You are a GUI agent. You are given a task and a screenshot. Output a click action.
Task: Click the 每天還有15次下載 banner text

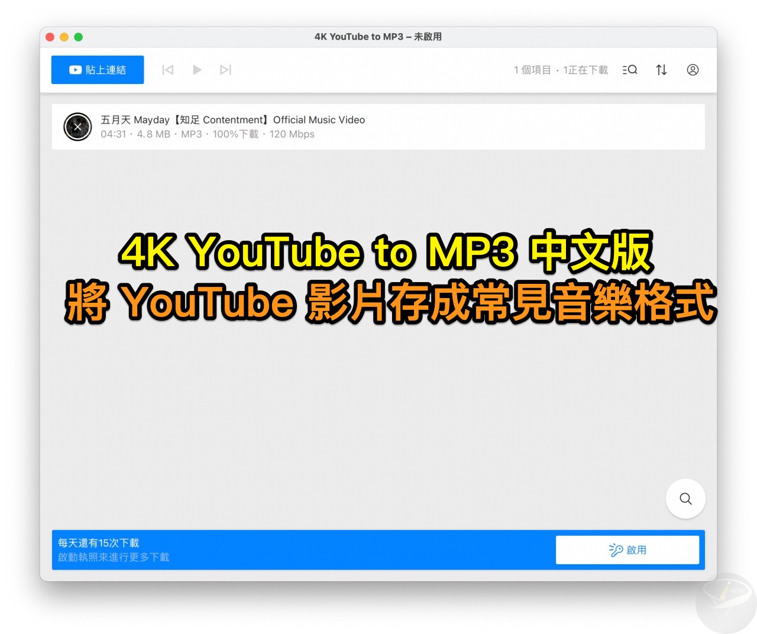click(x=99, y=543)
